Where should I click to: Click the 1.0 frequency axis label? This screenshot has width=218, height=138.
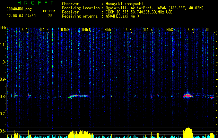pos(2,62)
